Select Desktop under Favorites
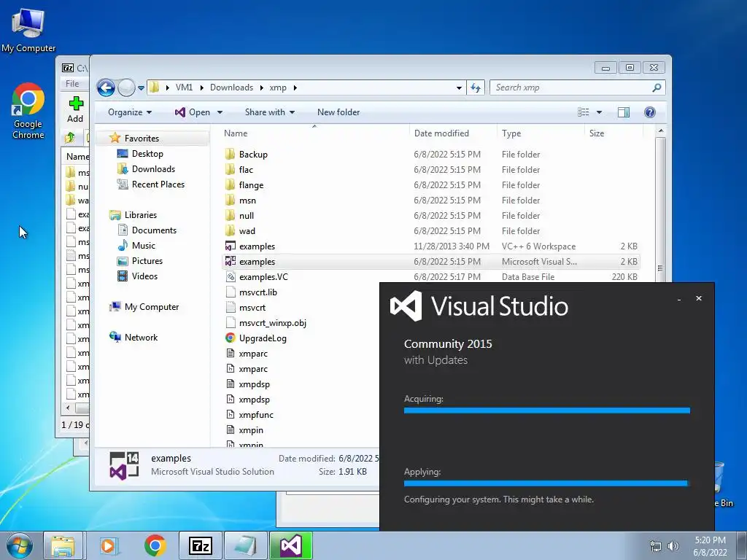 click(147, 154)
